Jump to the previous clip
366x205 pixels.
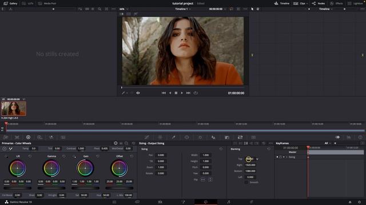tap(164, 93)
